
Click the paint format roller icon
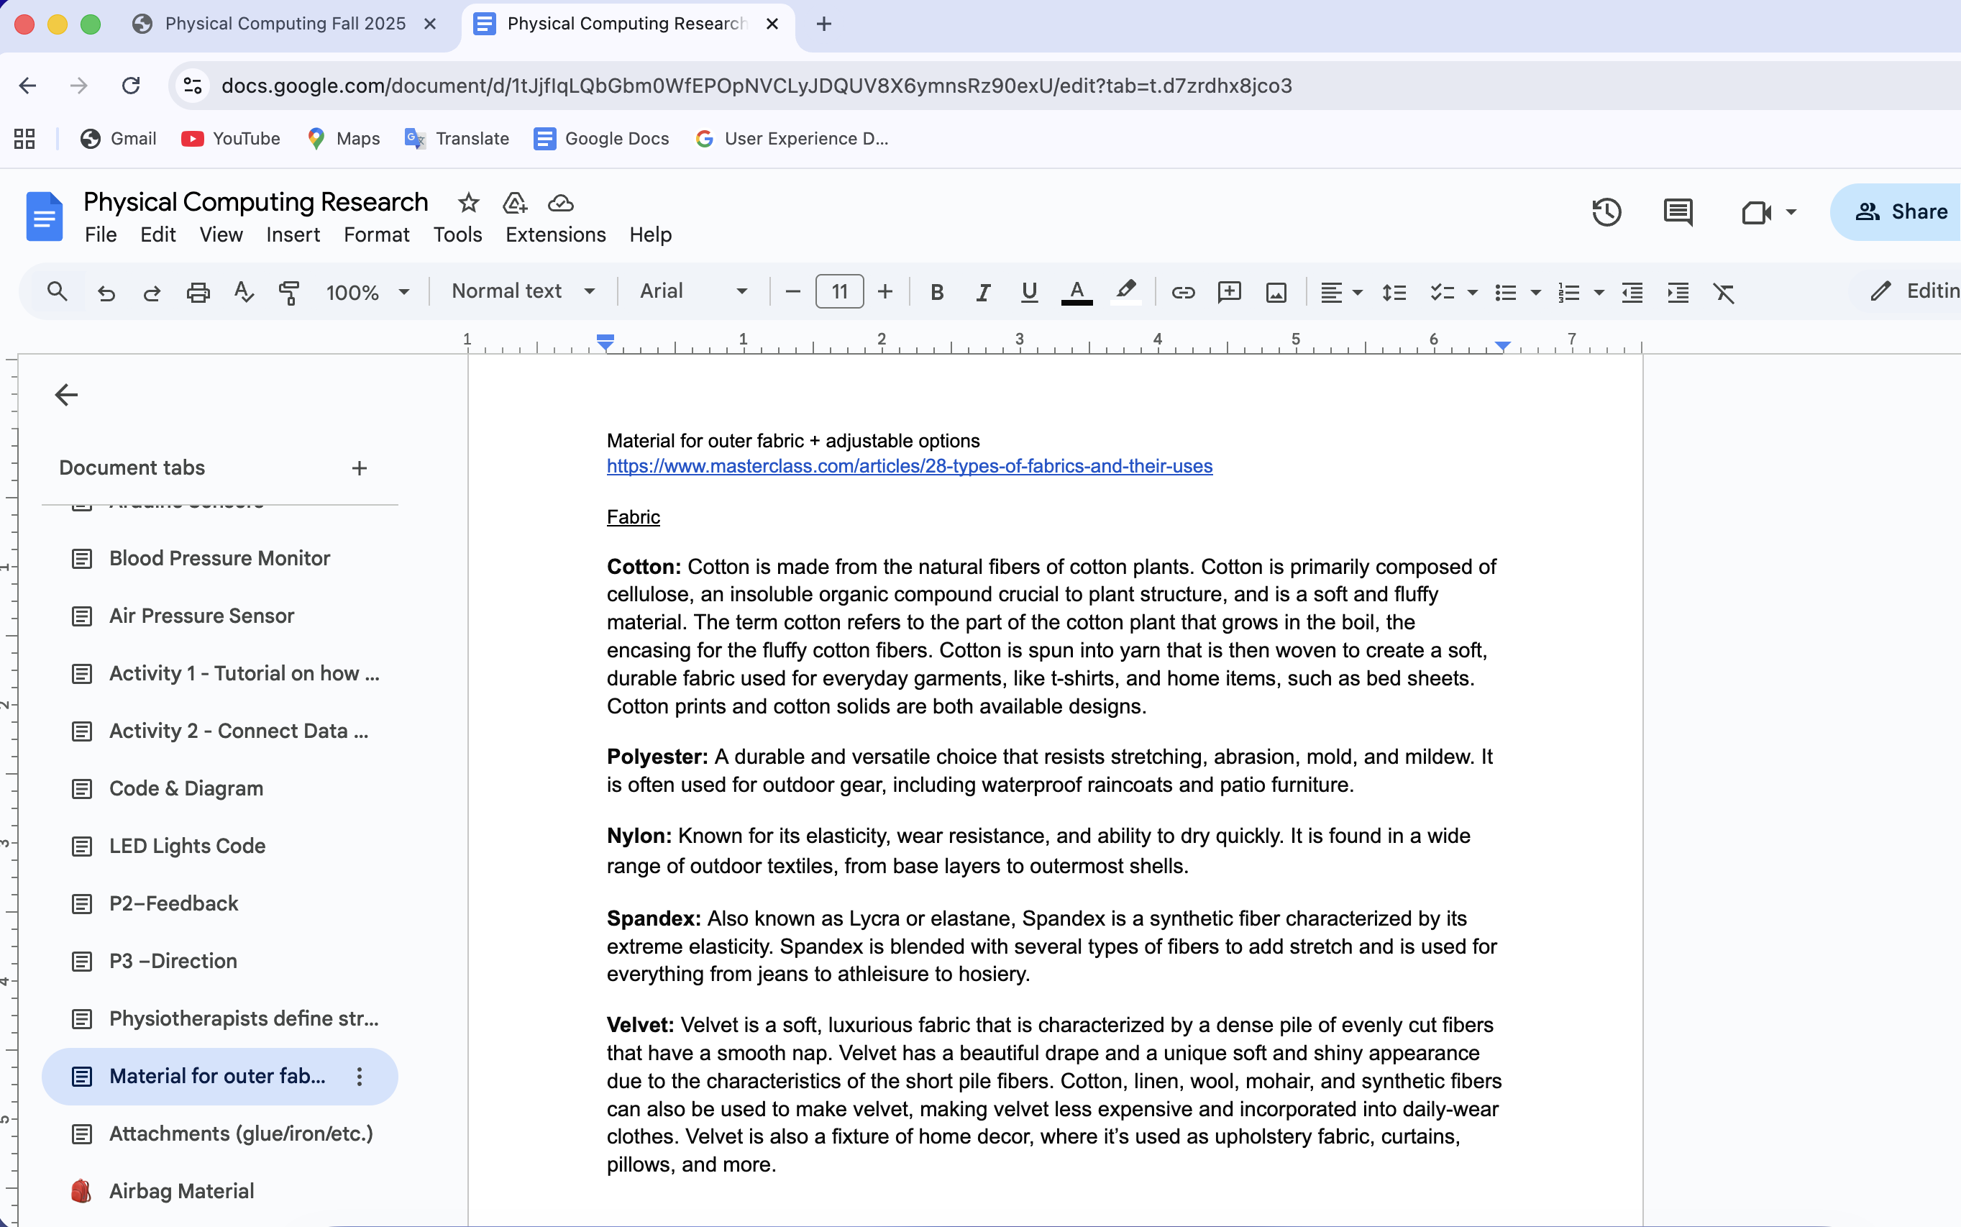tap(289, 292)
